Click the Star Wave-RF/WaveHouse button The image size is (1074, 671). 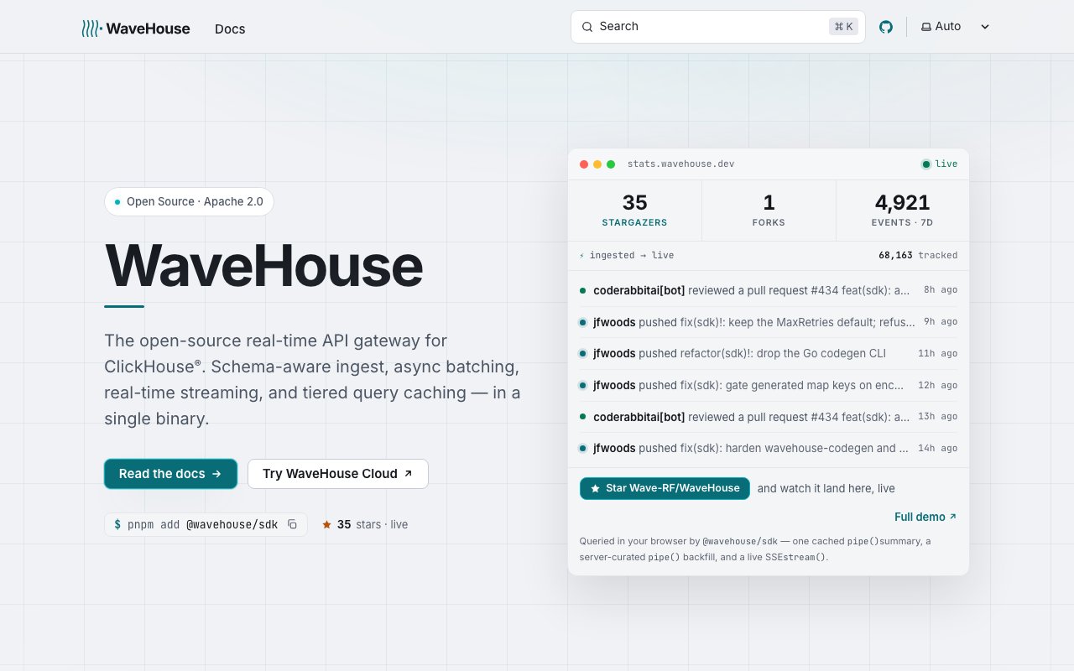pyautogui.click(x=665, y=488)
